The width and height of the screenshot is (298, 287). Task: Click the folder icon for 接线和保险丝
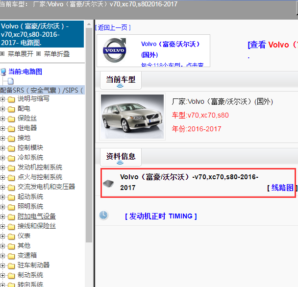click(x=11, y=227)
